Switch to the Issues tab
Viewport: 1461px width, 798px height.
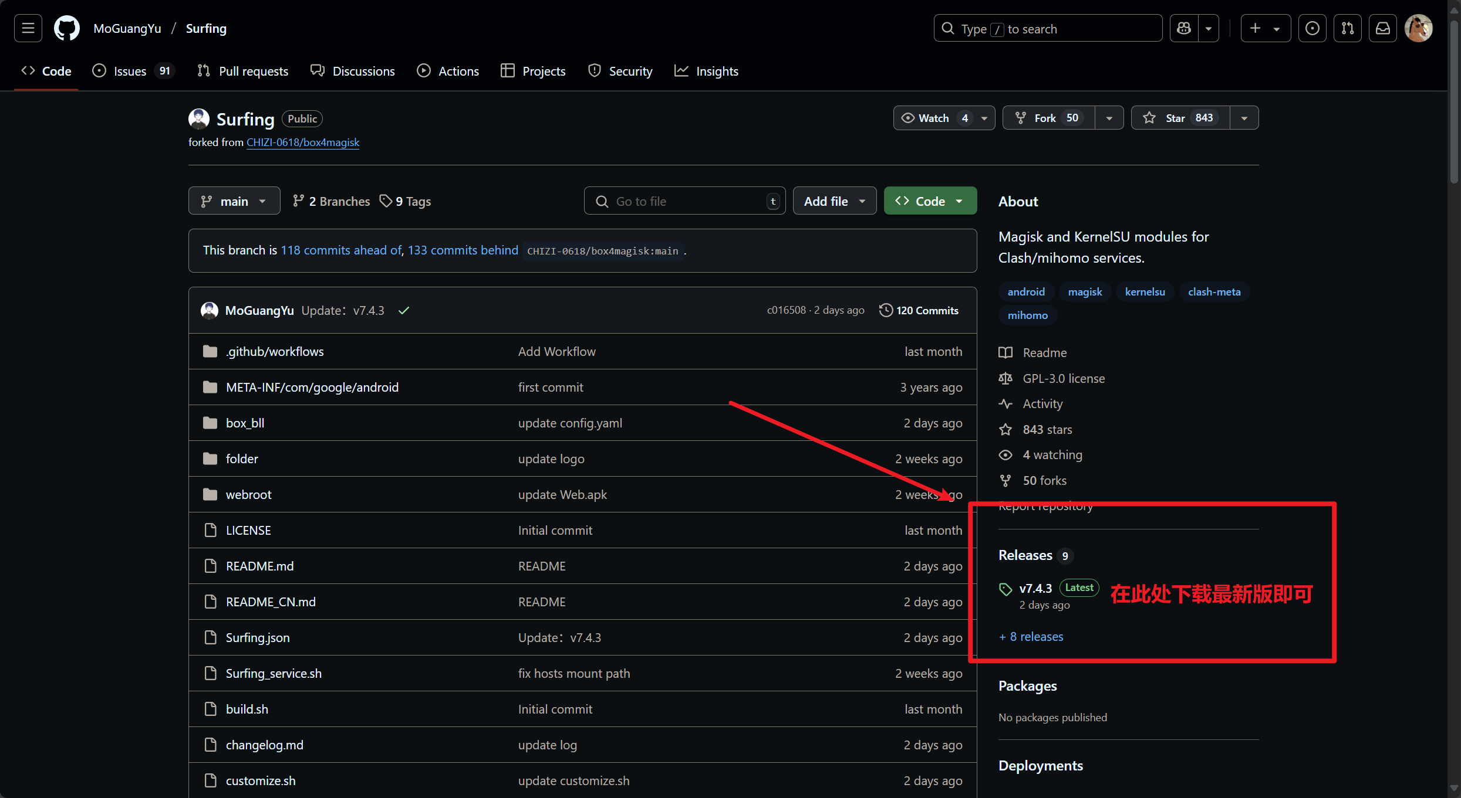130,71
